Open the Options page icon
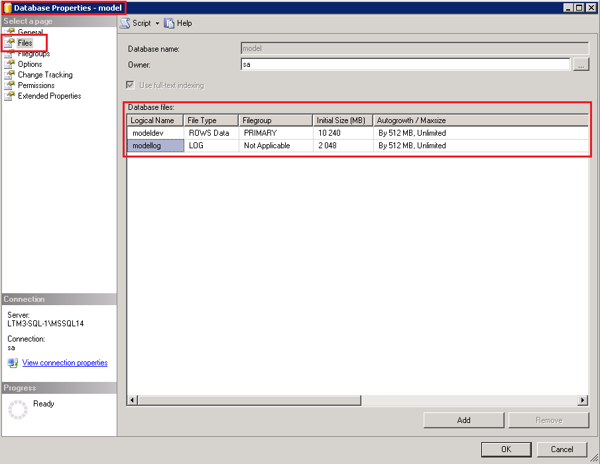Viewport: 600px width, 464px height. (x=9, y=64)
